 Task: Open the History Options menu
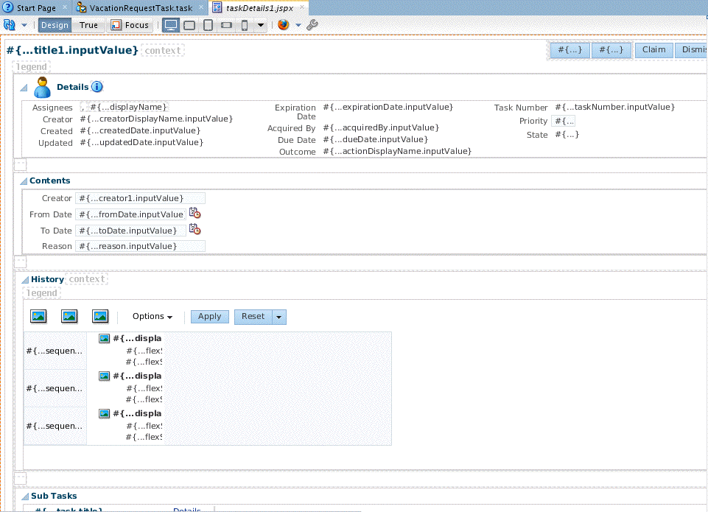coord(153,317)
